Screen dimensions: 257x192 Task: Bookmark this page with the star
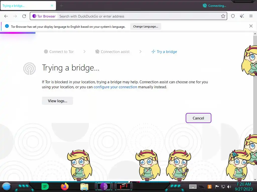tap(223, 16)
